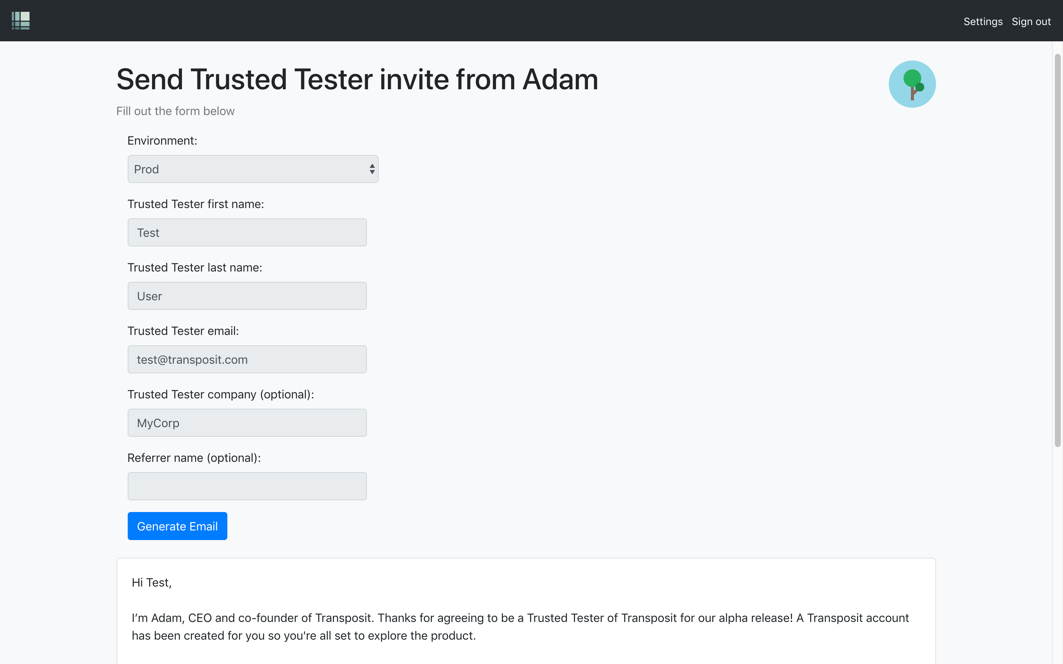Click the "Trusted Tester first name:" label
Screen dimensions: 1063x664
[x=196, y=204]
